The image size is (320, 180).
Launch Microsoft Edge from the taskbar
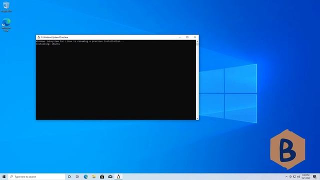coord(85,176)
